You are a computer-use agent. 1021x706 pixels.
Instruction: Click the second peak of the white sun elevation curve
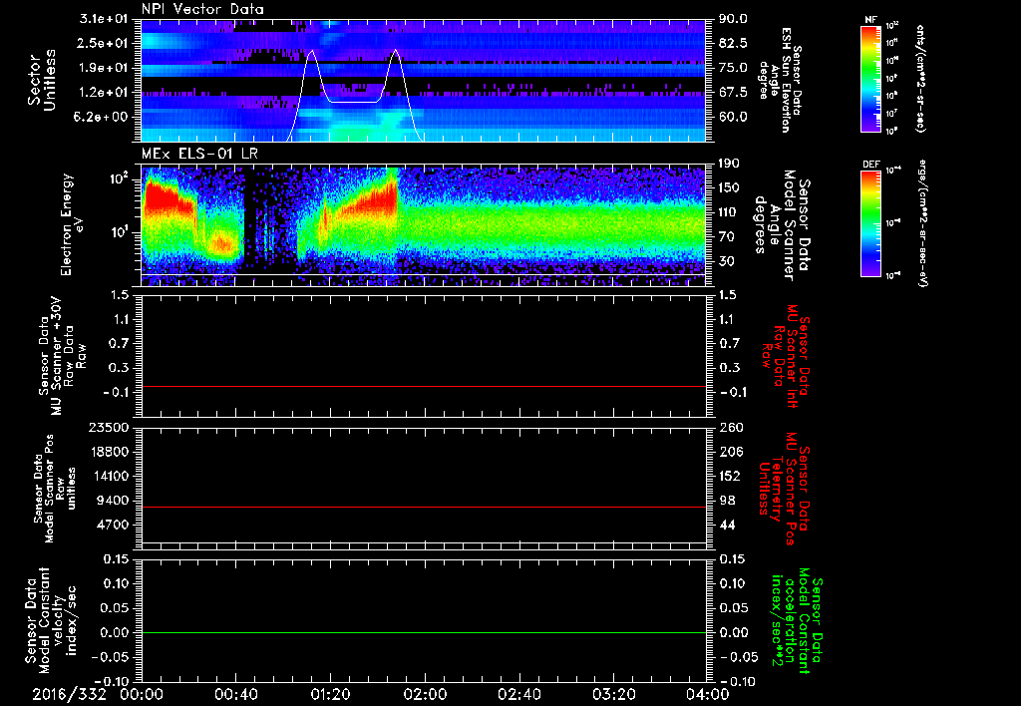pyautogui.click(x=395, y=50)
